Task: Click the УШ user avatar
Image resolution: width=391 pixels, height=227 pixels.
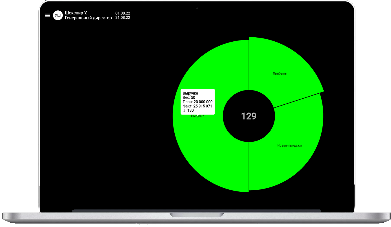Action: pos(58,16)
